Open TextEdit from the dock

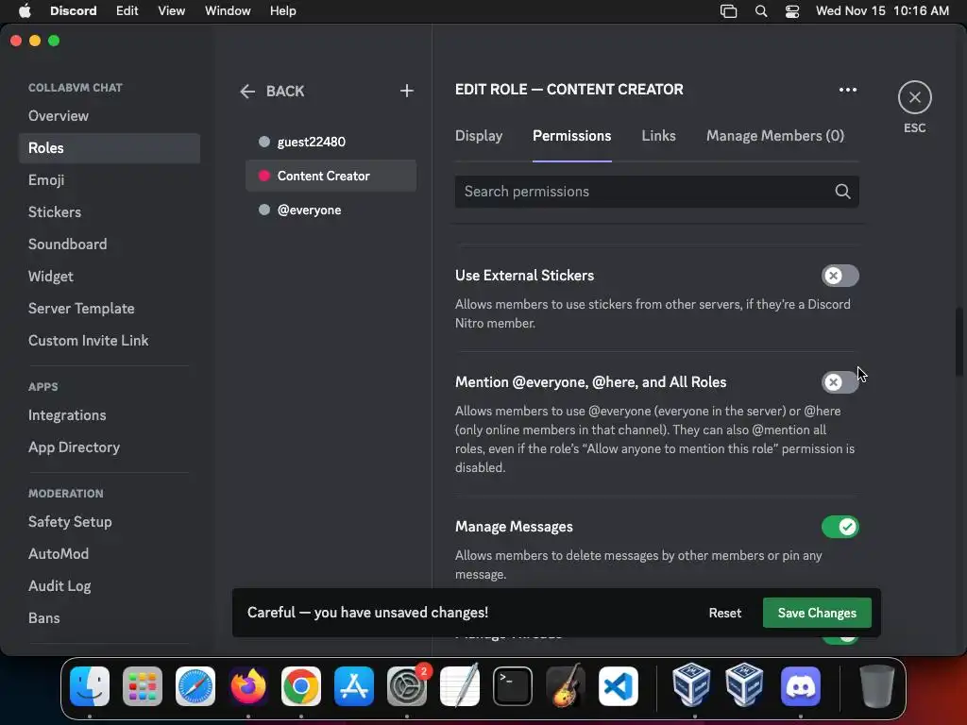click(460, 686)
